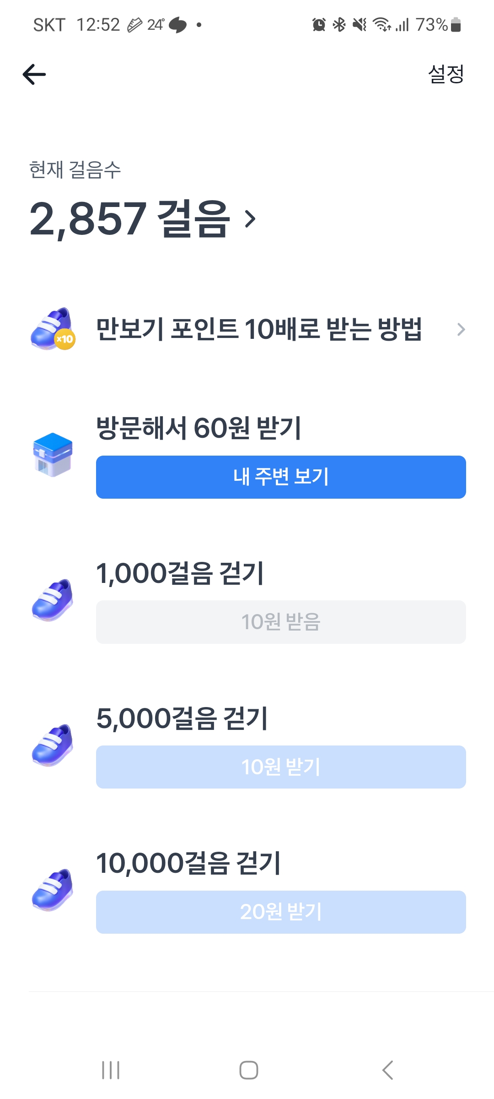Tap Android recent apps navigation icon
This screenshot has height=1099, width=494.
pos(111,1070)
